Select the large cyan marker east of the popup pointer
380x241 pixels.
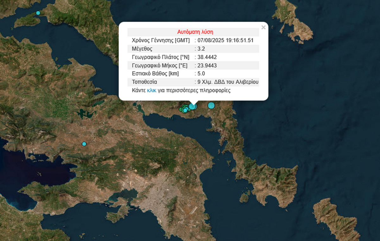coord(211,106)
